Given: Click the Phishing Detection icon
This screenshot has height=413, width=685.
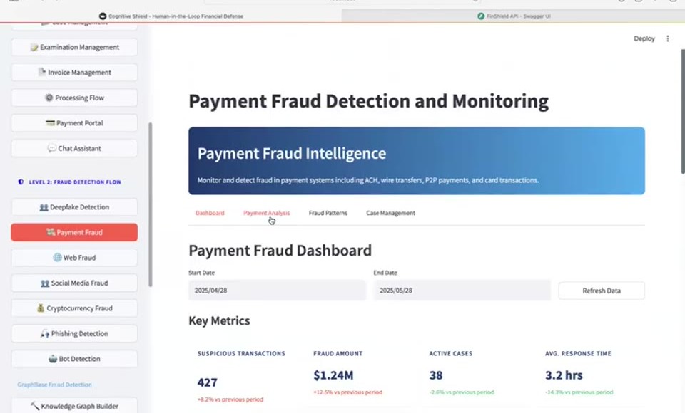Looking at the screenshot, I should (x=45, y=334).
